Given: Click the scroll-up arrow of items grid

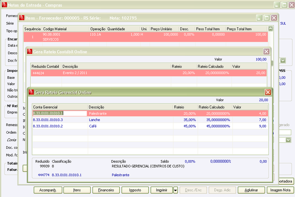Looking at the screenshot, I should [x=271, y=29].
